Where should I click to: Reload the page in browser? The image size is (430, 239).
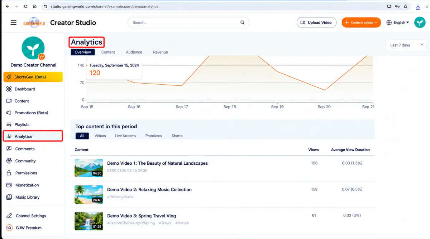25,6
